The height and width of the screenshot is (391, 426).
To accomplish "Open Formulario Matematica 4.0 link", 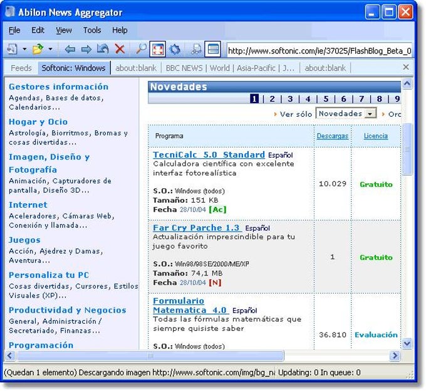I will click(190, 306).
